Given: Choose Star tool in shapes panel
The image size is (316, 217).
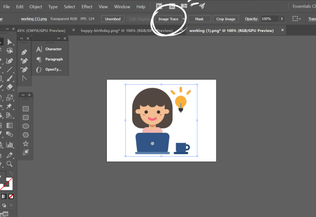Looking at the screenshot, I should pyautogui.click(x=26, y=143).
